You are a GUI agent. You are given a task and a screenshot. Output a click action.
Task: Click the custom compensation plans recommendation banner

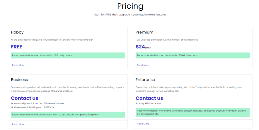coord(68,115)
